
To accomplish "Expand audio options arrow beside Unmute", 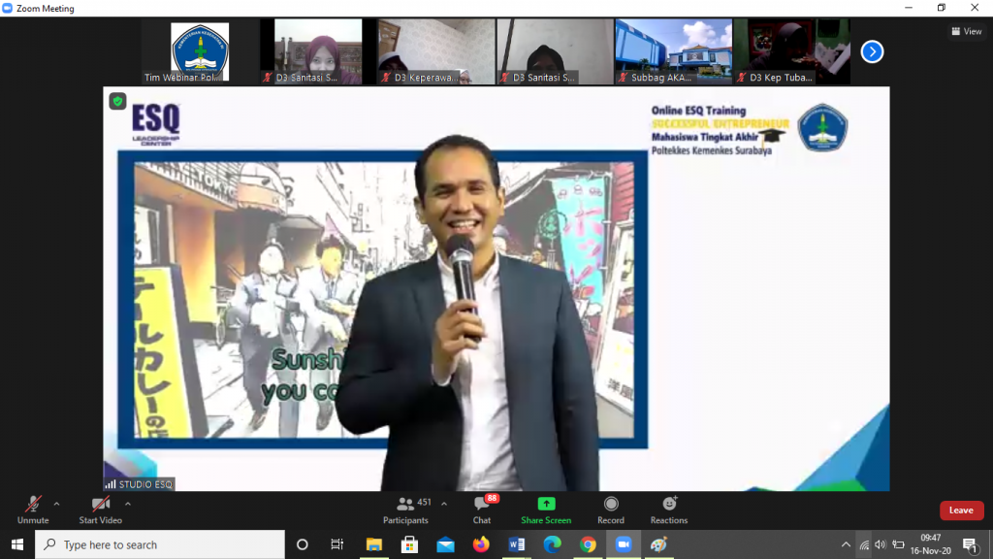I will [56, 504].
